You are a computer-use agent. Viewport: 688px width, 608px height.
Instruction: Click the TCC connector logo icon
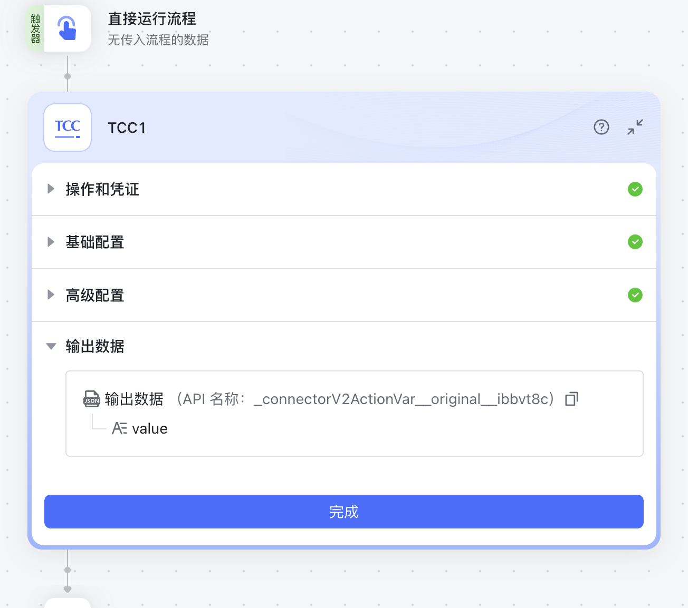coord(68,128)
